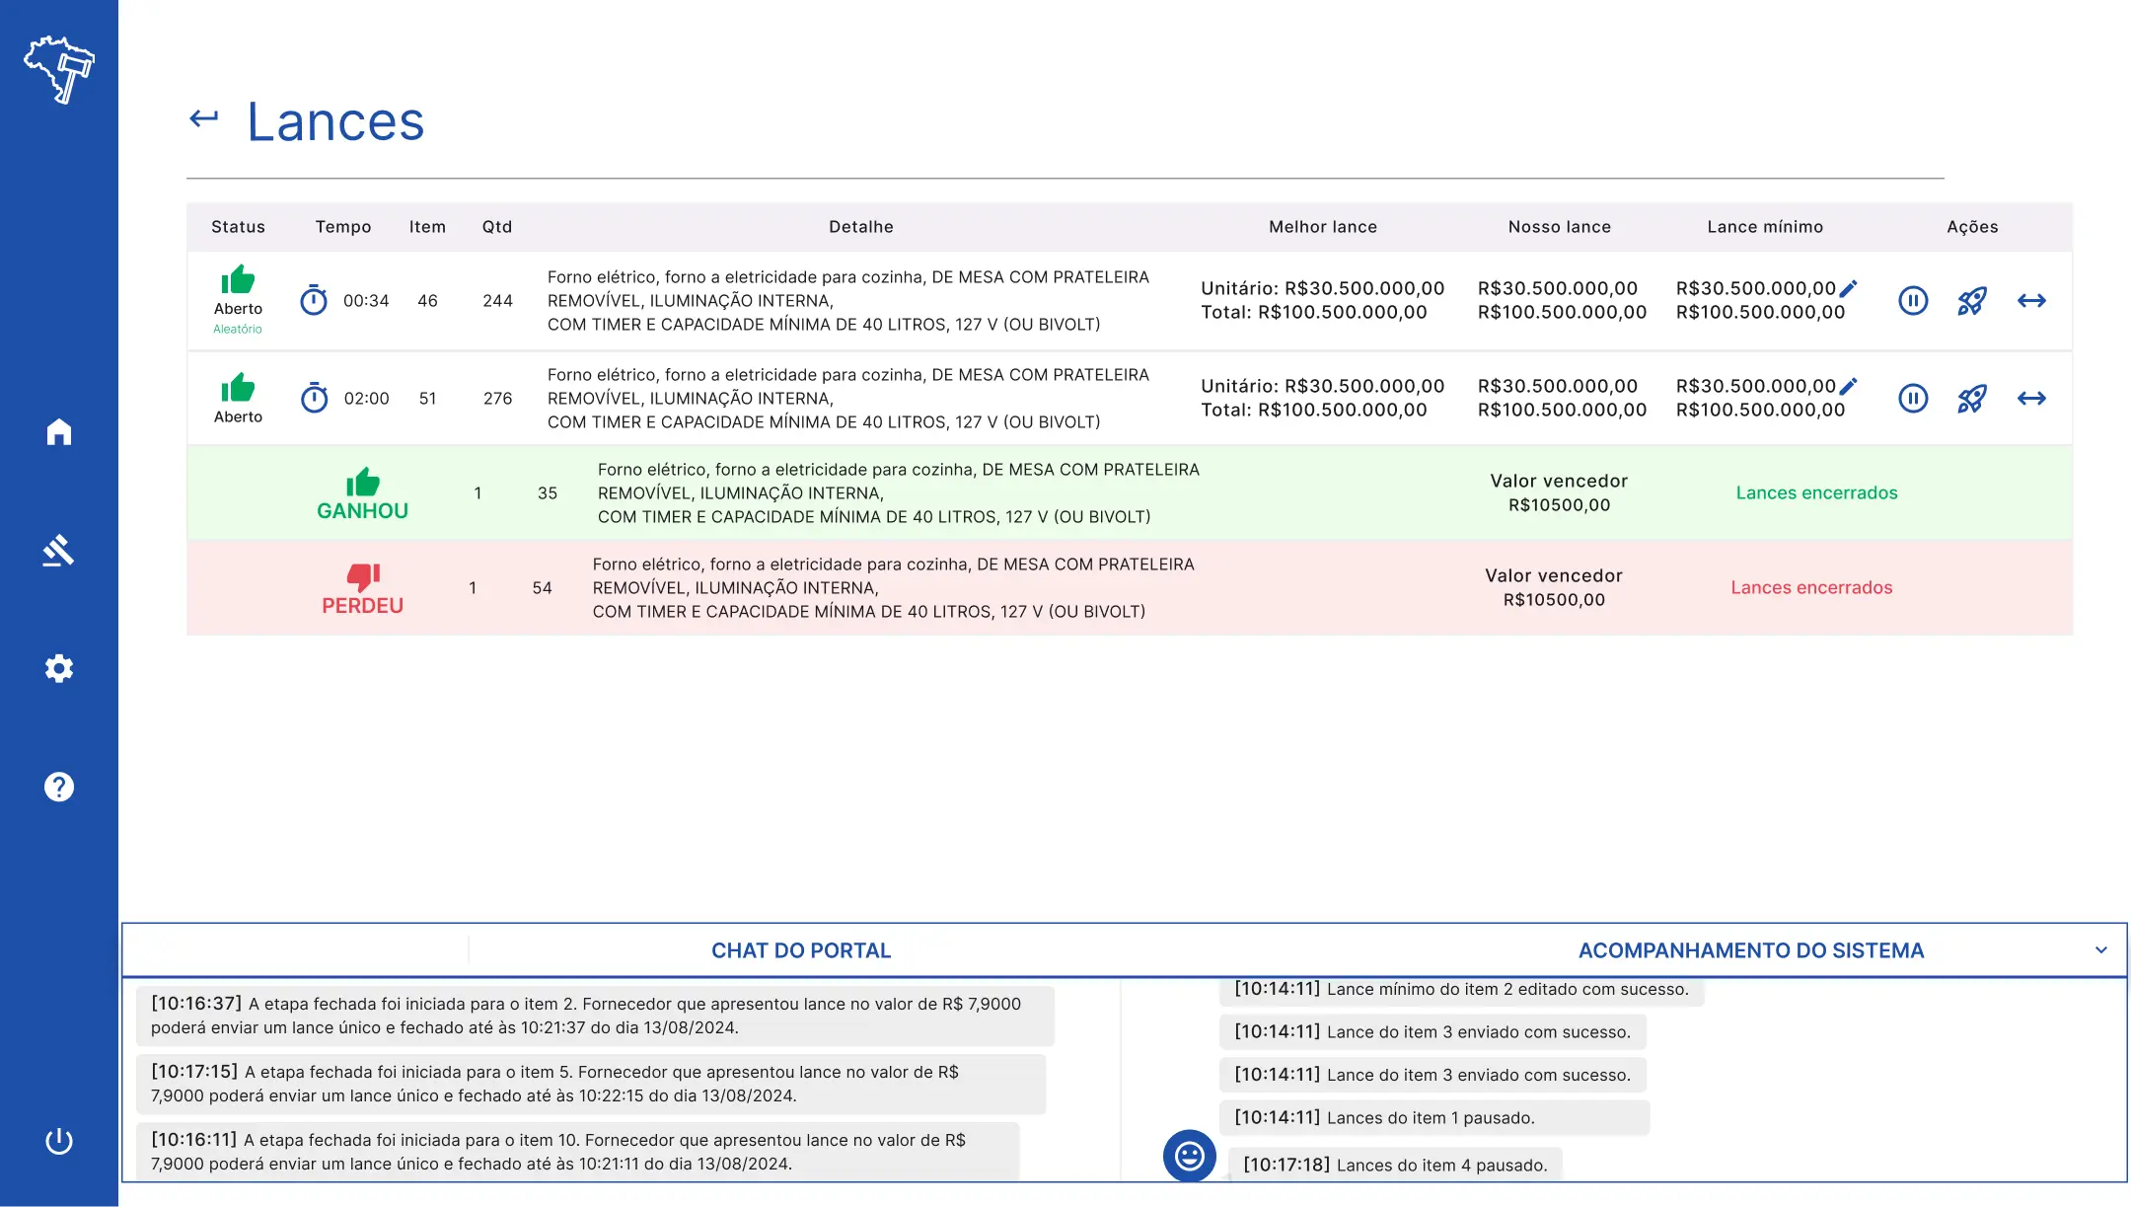This screenshot has height=1207, width=2131.
Task: Click the back arrow beside Lances
Action: [x=204, y=119]
